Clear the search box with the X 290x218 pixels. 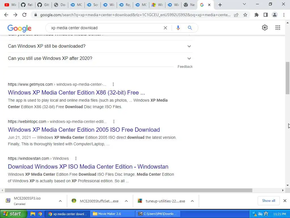(165, 28)
